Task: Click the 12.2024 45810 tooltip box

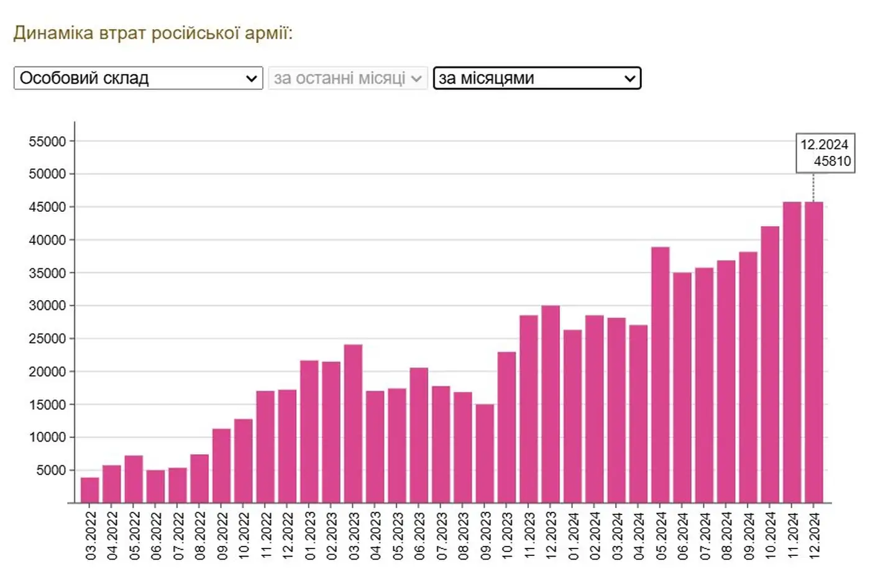Action: click(x=825, y=153)
